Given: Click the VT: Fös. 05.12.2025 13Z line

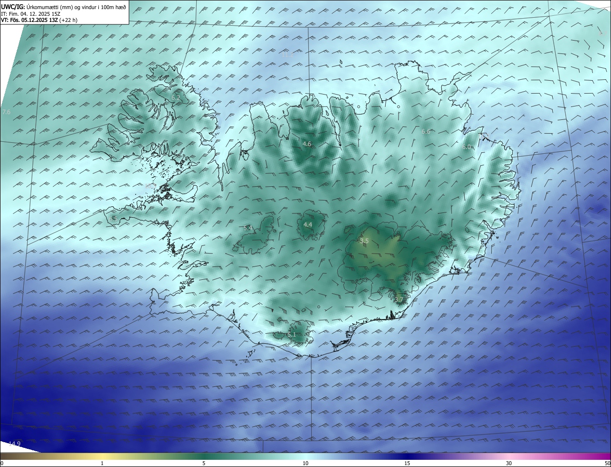Looking at the screenshot, I should [x=39, y=20].
